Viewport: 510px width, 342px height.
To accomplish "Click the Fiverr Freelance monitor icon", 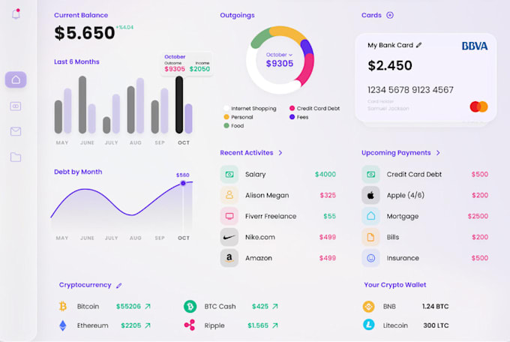I will [x=229, y=216].
